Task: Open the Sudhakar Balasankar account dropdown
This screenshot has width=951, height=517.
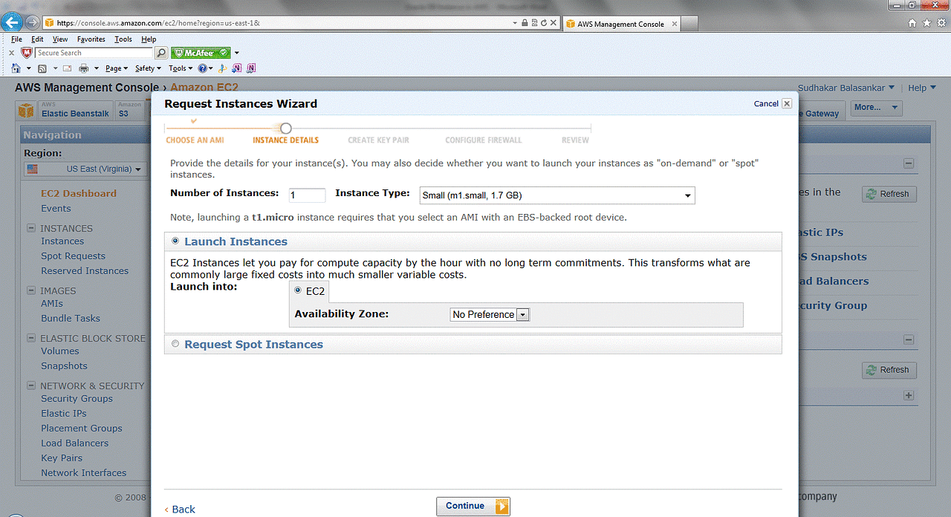Action: 846,88
